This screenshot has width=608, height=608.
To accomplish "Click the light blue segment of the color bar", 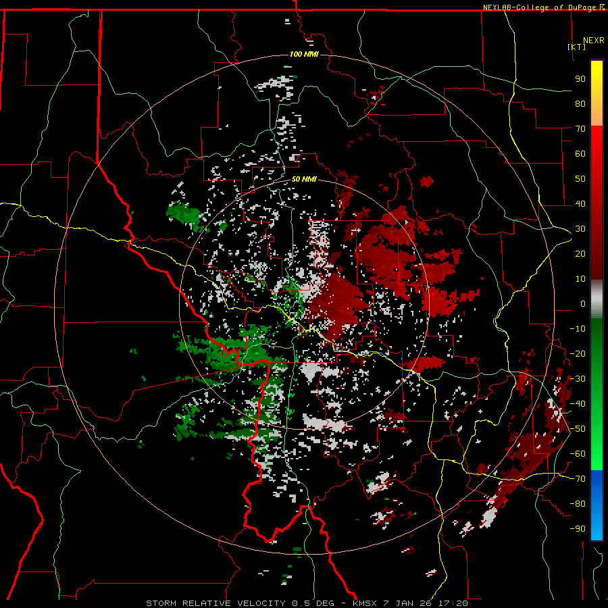I will (597, 522).
